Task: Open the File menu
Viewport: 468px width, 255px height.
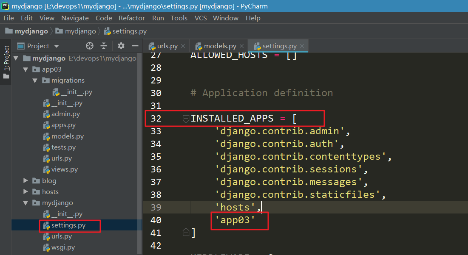Action: 9,18
